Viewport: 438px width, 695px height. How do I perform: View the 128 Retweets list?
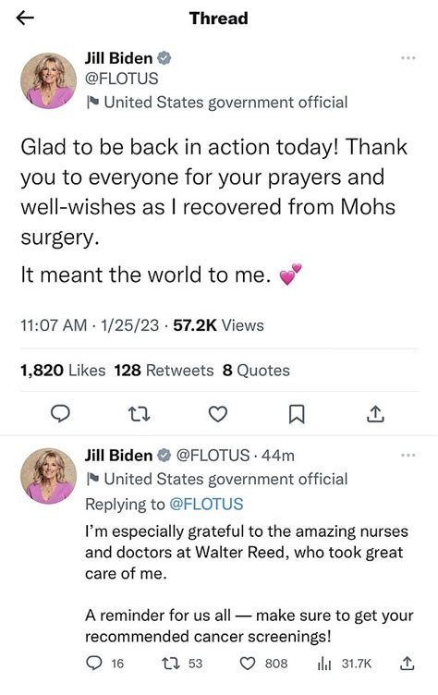click(x=164, y=371)
